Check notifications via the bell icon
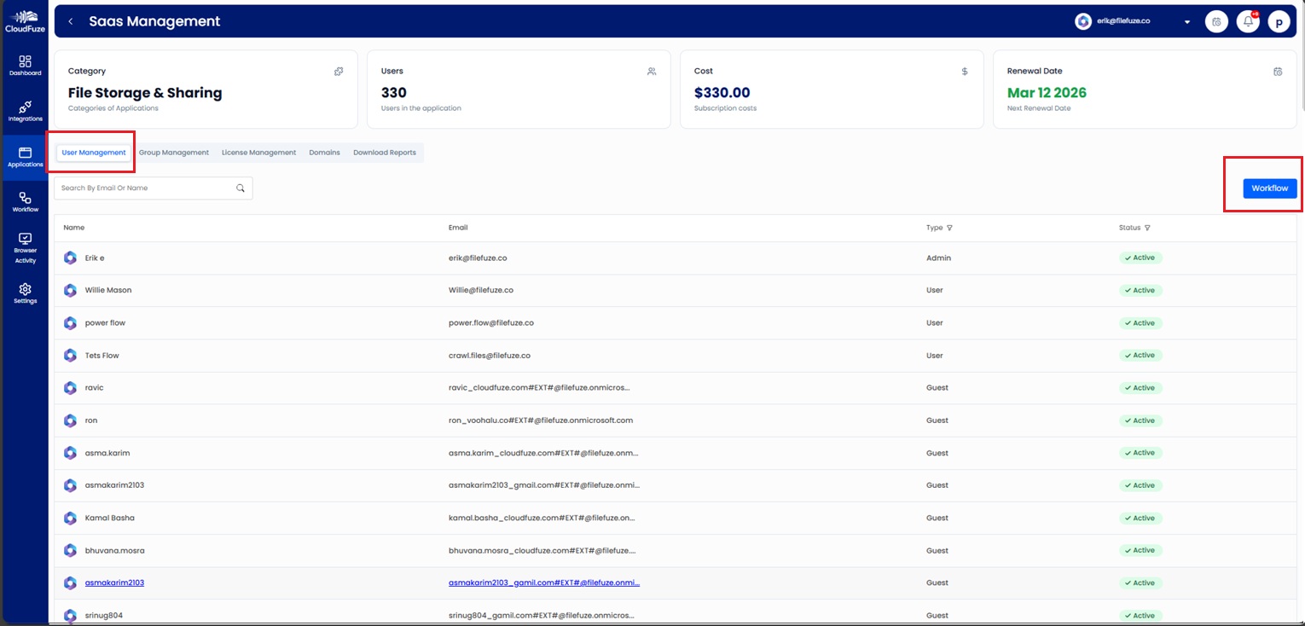This screenshot has height=626, width=1305. [1247, 20]
